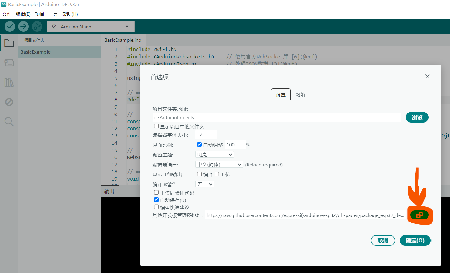
Task: Start the debugger with the play-bug icon
Action: pyautogui.click(x=37, y=27)
